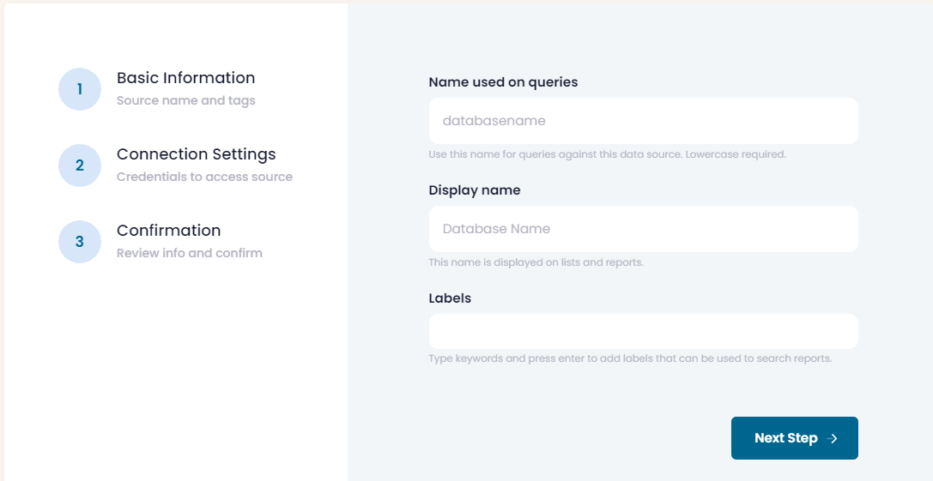
Task: Click the step 1 circle icon
Action: [x=80, y=89]
